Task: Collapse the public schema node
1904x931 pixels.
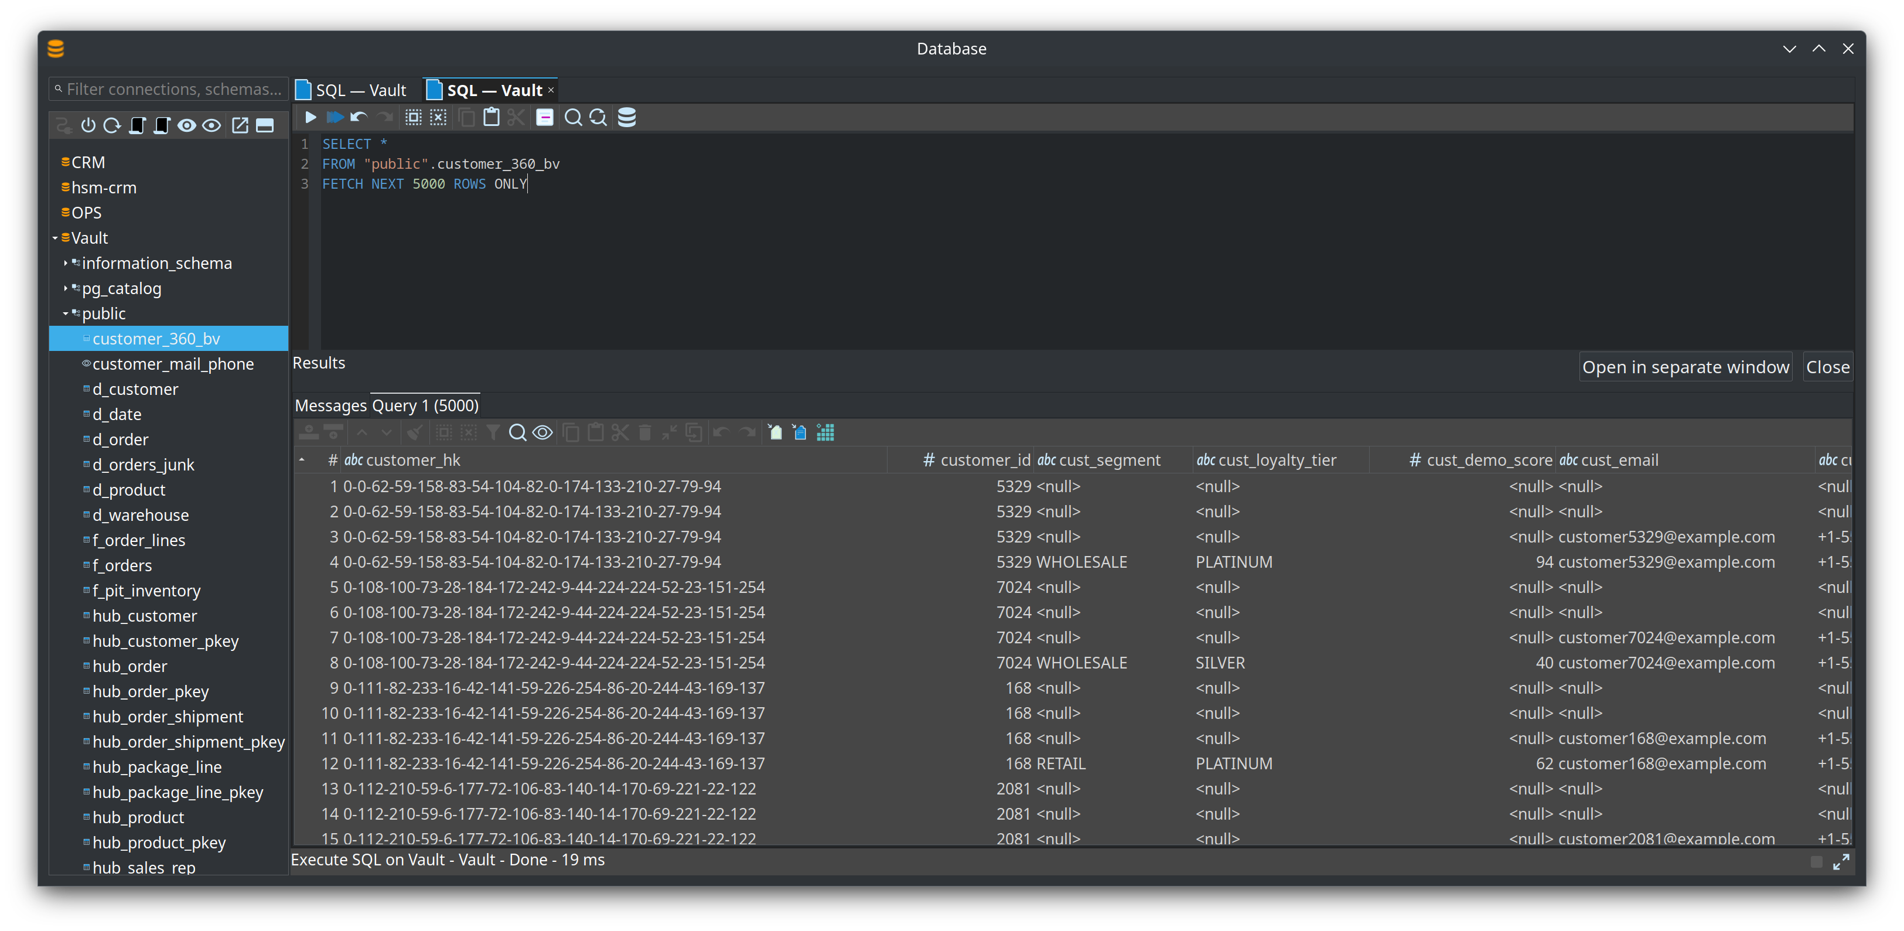Action: click(x=66, y=313)
